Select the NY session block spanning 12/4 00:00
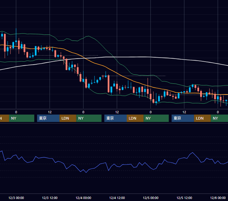This screenshot has height=201, width=228. pyautogui.click(x=89, y=118)
